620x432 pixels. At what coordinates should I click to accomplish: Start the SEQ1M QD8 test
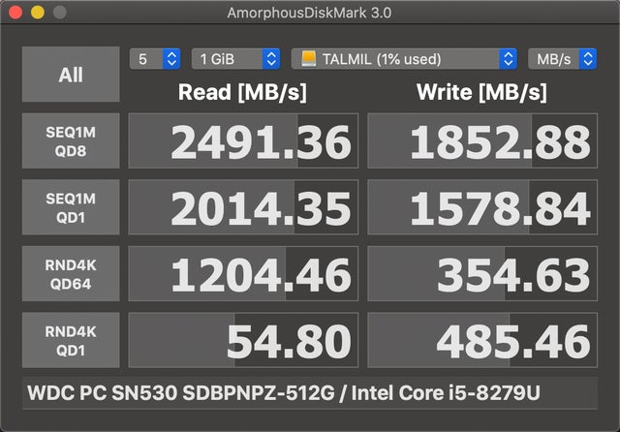[71, 140]
